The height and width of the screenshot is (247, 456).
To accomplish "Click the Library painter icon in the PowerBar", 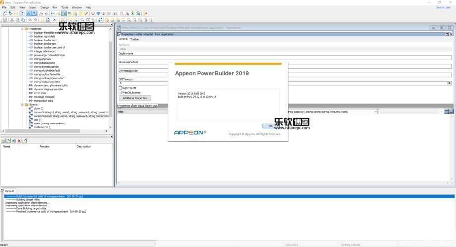I will (69, 13).
